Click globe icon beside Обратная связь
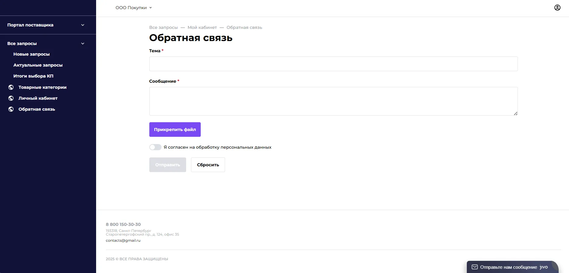The height and width of the screenshot is (273, 569). click(x=11, y=109)
